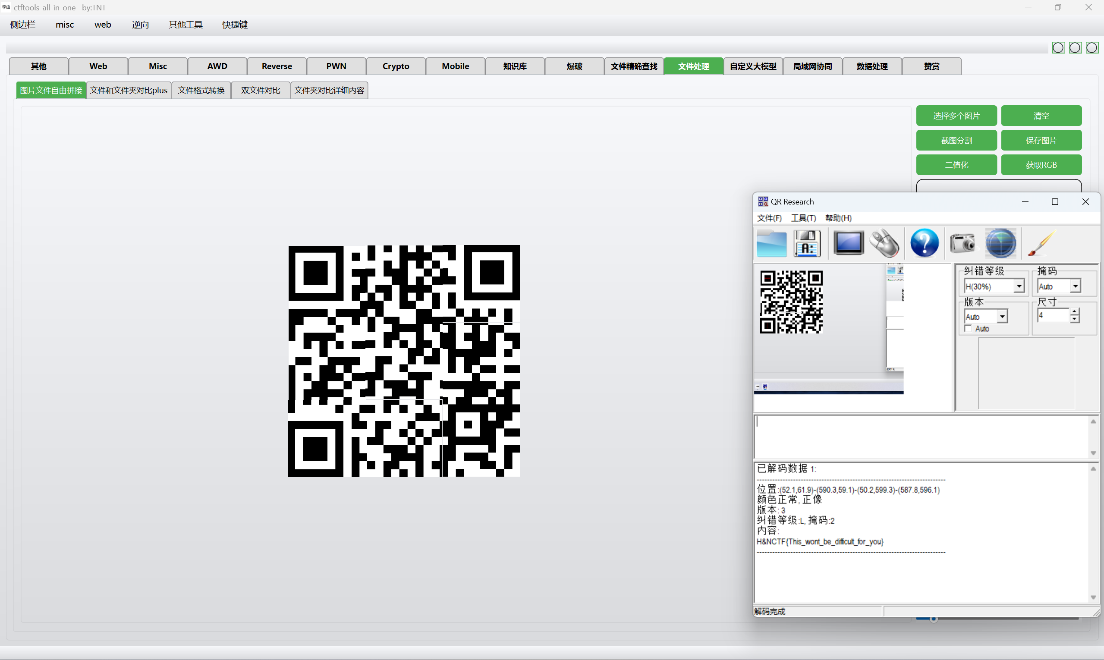Switch to the Mobile tab
Image resolution: width=1104 pixels, height=660 pixels.
pyautogui.click(x=456, y=66)
